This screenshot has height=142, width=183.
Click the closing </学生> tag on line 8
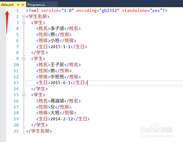40,52
